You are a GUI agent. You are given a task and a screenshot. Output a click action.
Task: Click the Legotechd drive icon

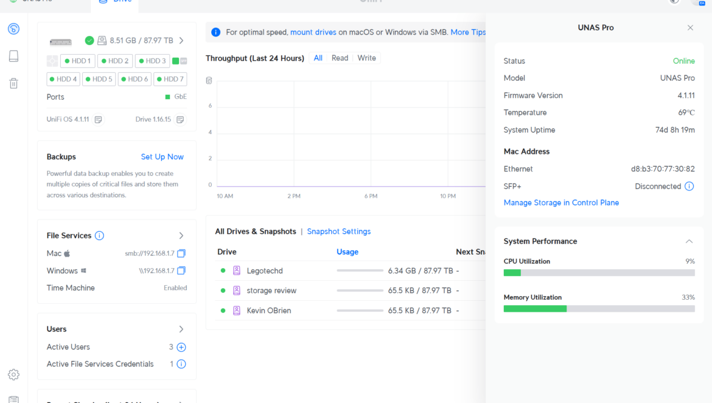pos(237,270)
